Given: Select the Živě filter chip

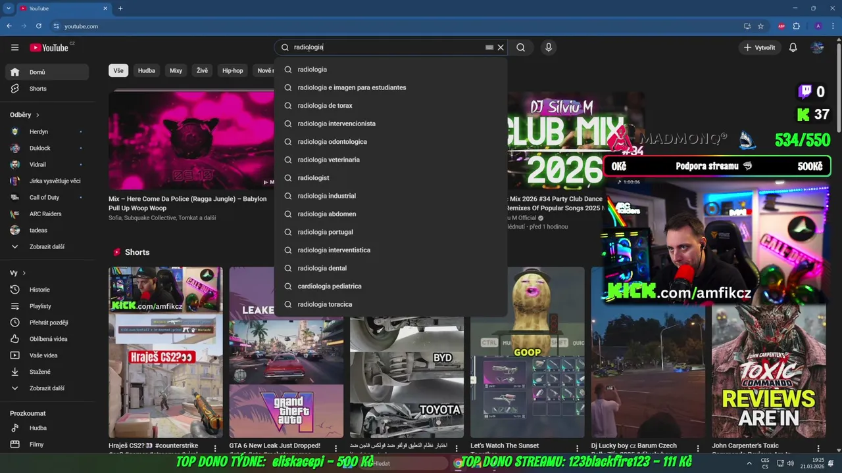Looking at the screenshot, I should point(202,70).
